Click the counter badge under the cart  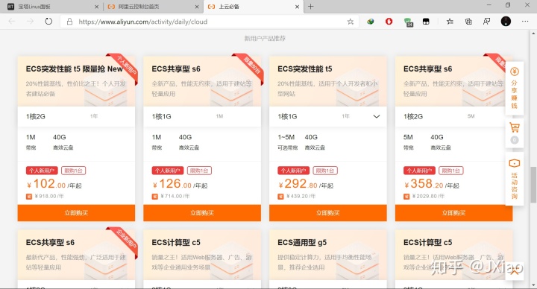tap(515, 140)
